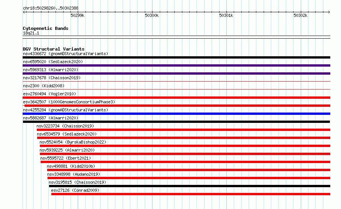Image resolution: width=341 pixels, height=209 pixels.
Task: Click nsv5524054 (ByrskaBishop2022) label
Action: 73,142
